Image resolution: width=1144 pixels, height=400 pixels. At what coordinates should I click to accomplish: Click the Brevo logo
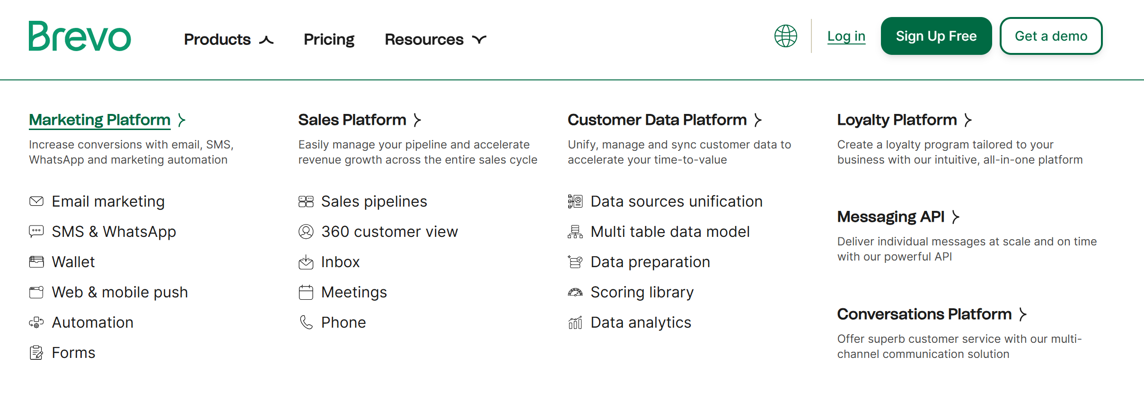pyautogui.click(x=79, y=36)
